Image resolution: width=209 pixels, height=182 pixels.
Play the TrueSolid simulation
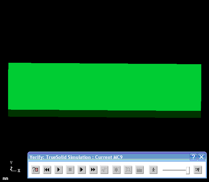point(59,170)
